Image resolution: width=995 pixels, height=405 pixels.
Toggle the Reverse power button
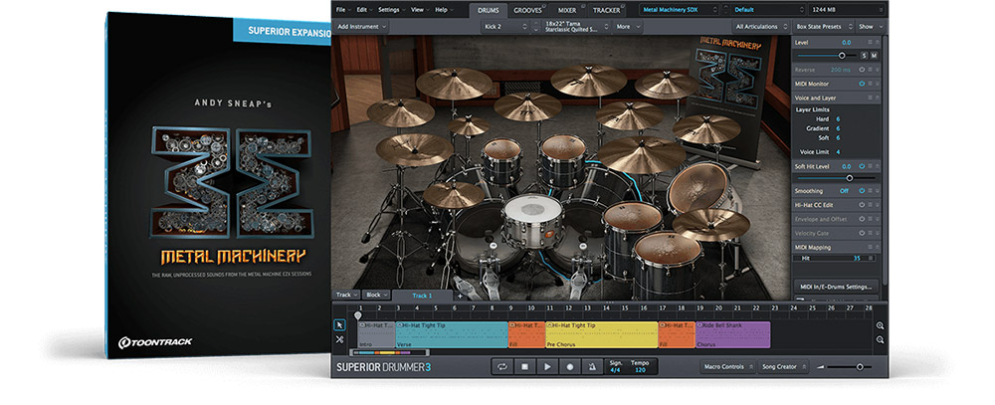click(x=862, y=70)
